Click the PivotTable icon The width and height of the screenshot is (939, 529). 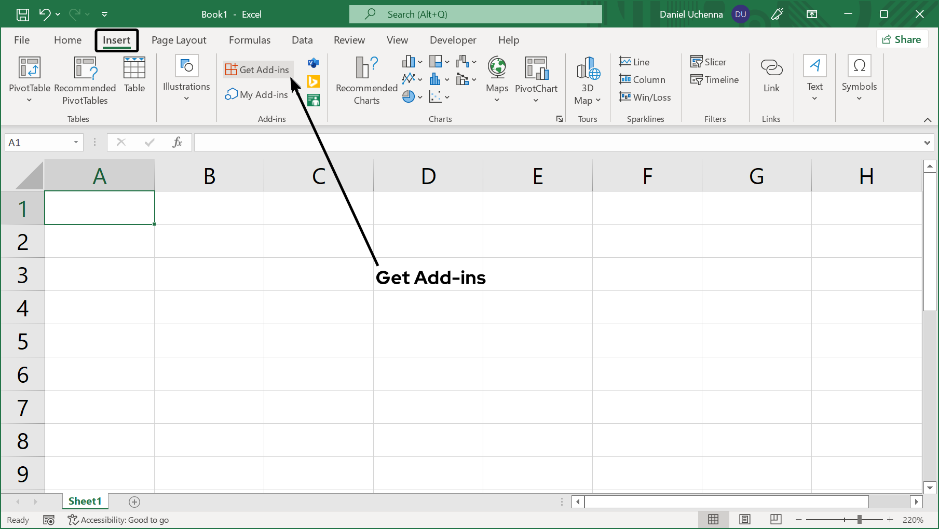click(29, 68)
